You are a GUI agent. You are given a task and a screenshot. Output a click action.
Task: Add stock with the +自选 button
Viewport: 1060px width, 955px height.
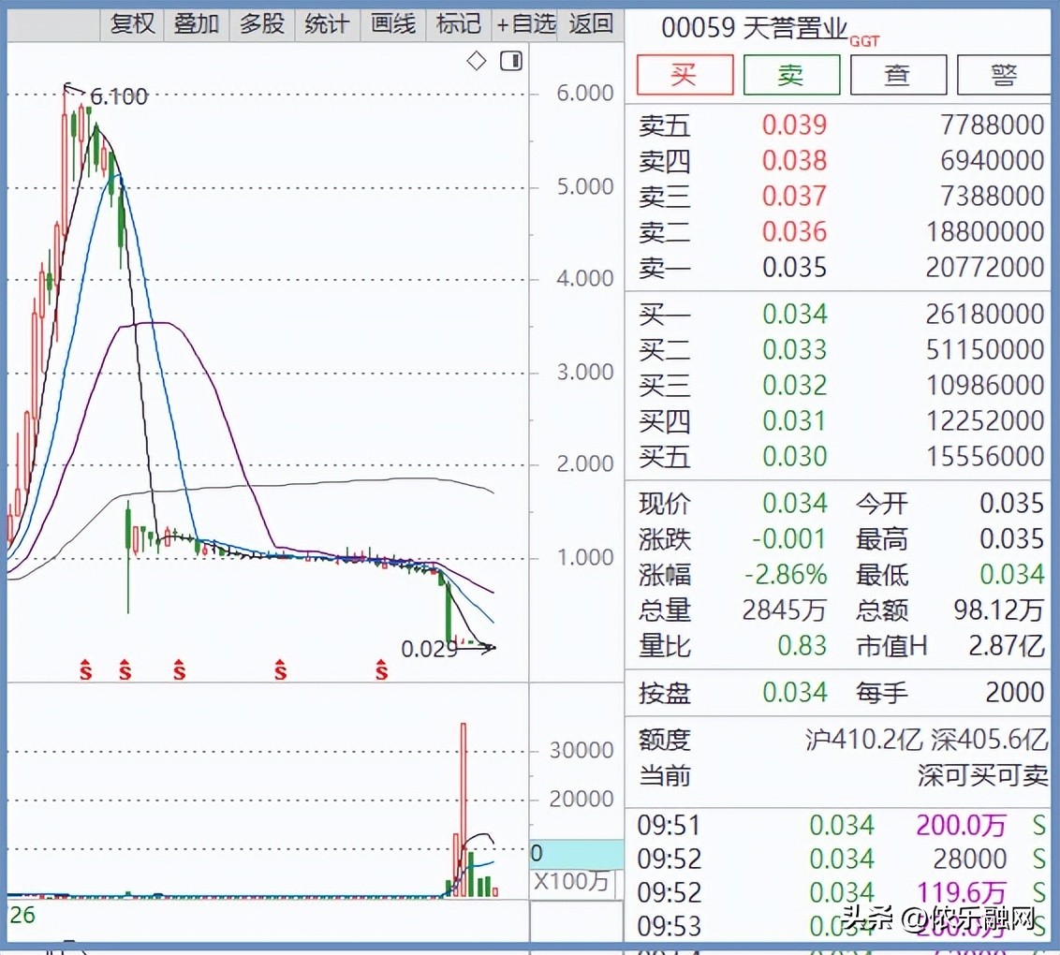coord(526,23)
